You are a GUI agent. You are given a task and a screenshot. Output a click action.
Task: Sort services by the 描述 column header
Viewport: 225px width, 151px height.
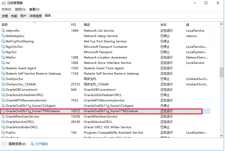120,25
